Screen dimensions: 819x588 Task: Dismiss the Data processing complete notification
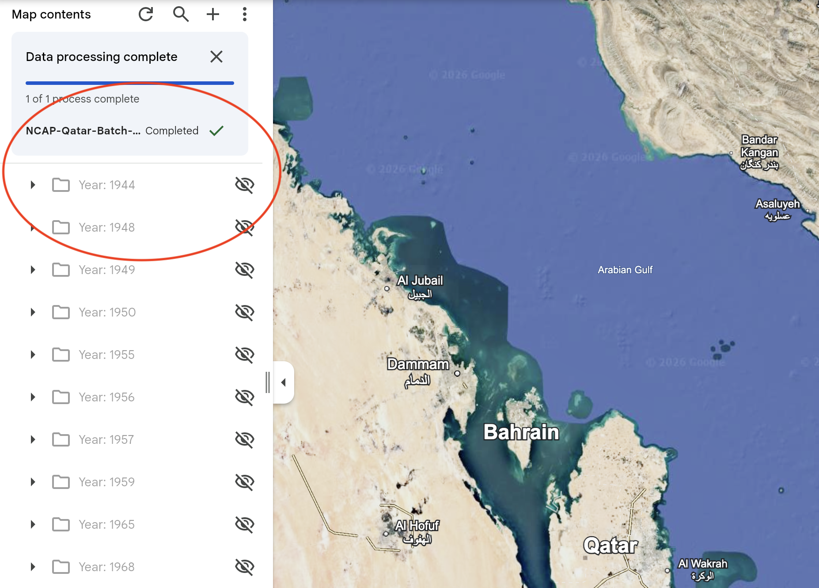click(x=216, y=57)
